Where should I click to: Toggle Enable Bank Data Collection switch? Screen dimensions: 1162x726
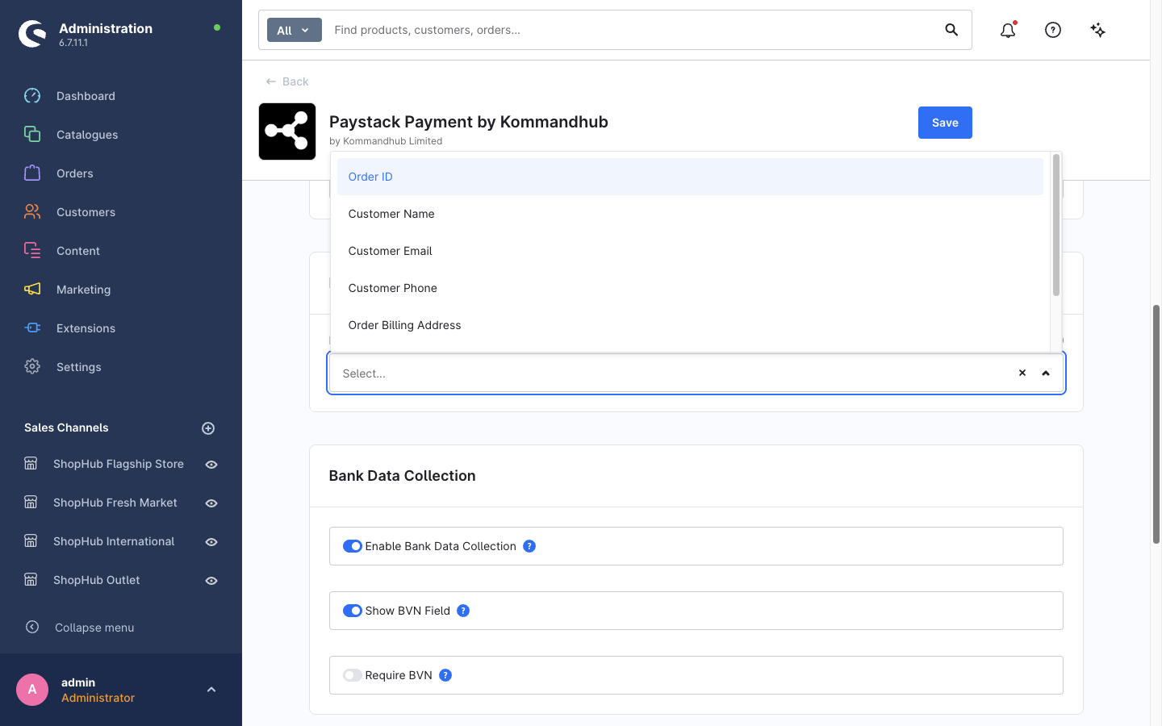(x=353, y=546)
